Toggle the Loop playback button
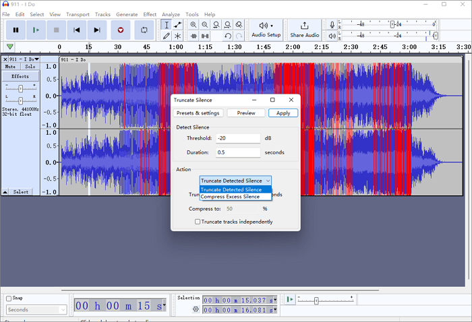This screenshot has height=322, width=472. tap(144, 30)
